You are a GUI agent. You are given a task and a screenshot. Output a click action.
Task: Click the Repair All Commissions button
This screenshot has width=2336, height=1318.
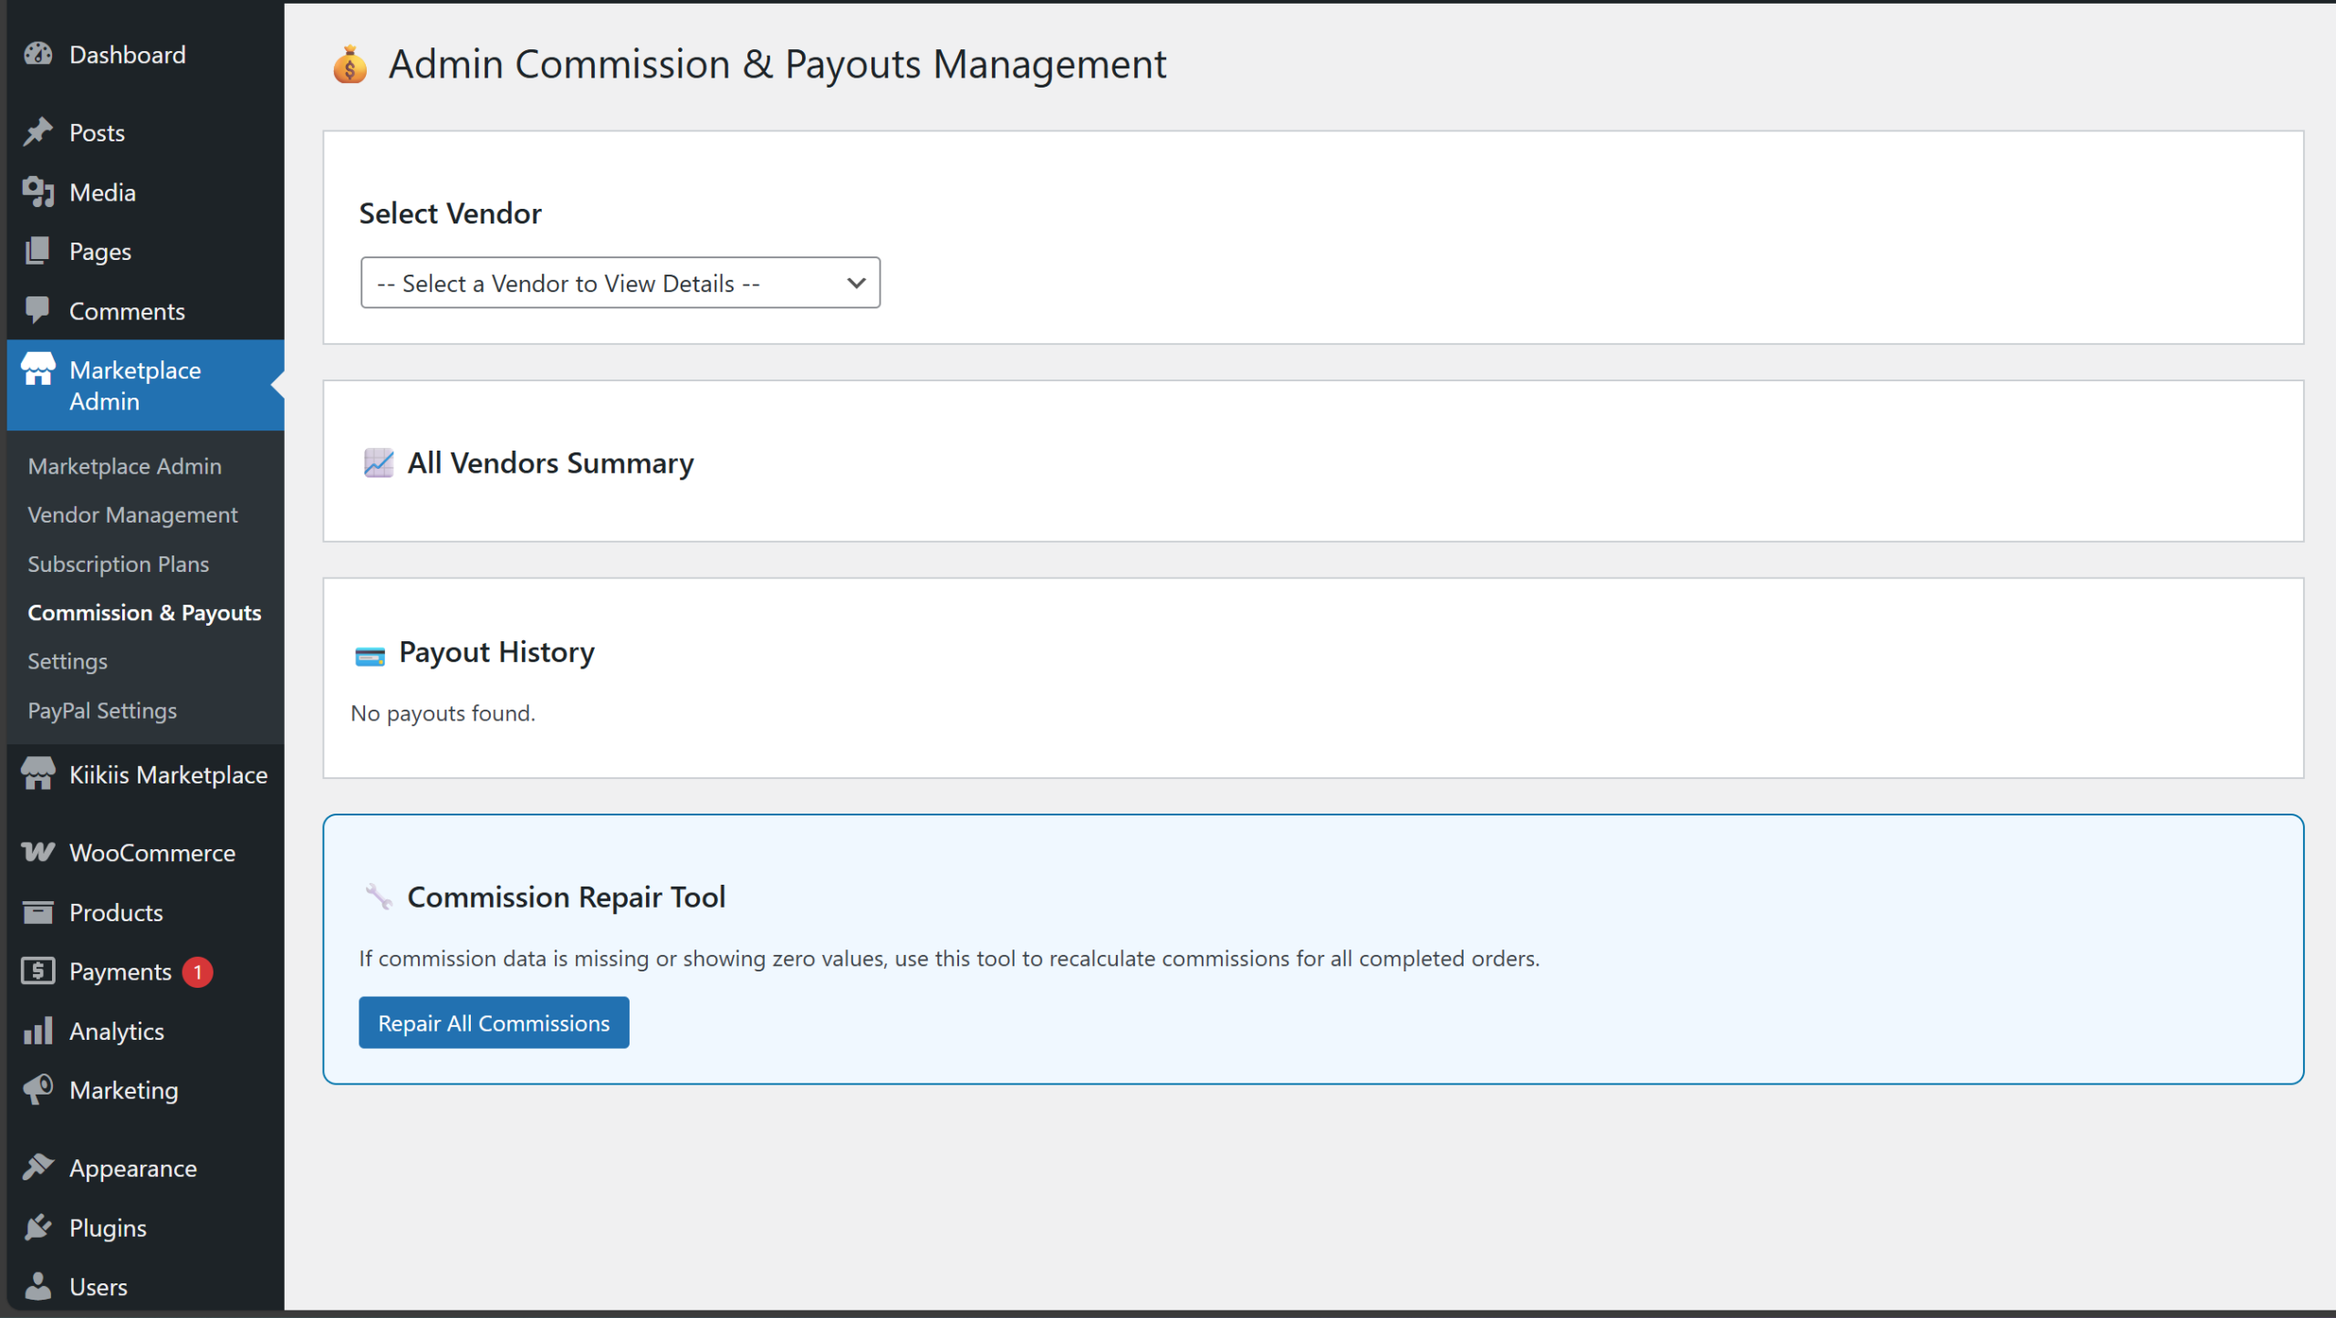coord(494,1022)
